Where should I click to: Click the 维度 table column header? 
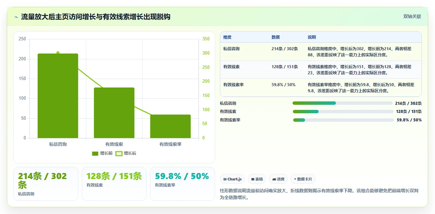point(227,37)
